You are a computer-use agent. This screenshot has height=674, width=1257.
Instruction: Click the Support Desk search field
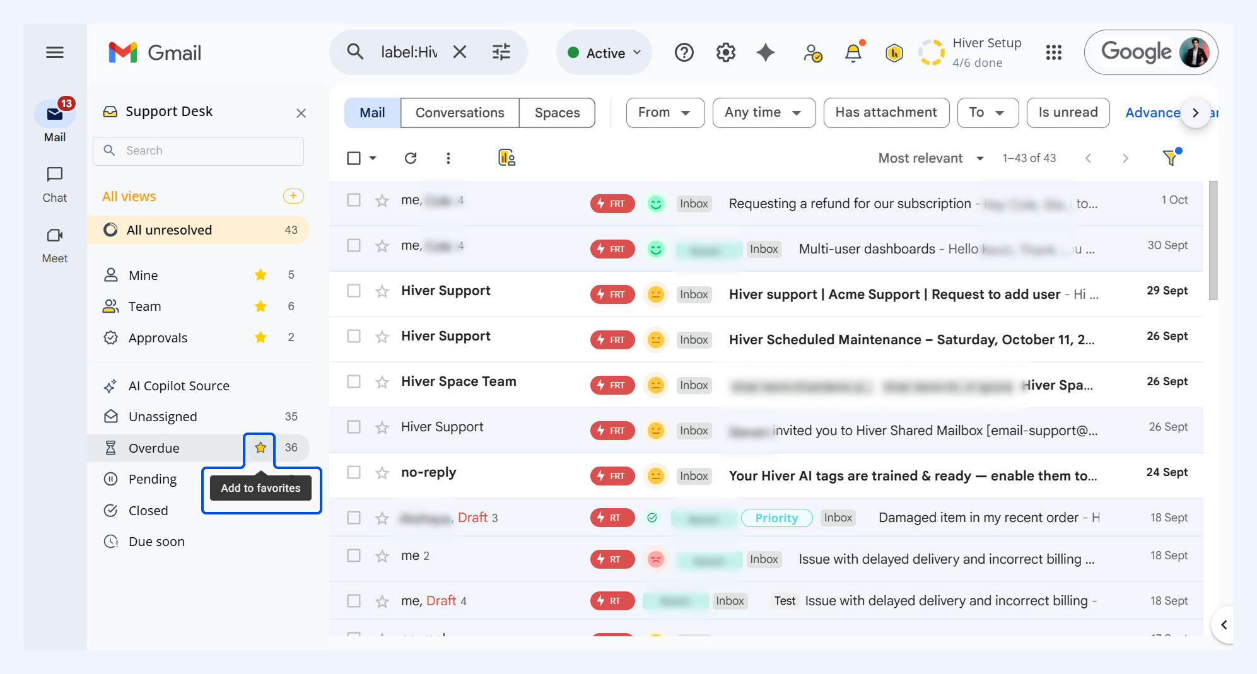click(199, 151)
